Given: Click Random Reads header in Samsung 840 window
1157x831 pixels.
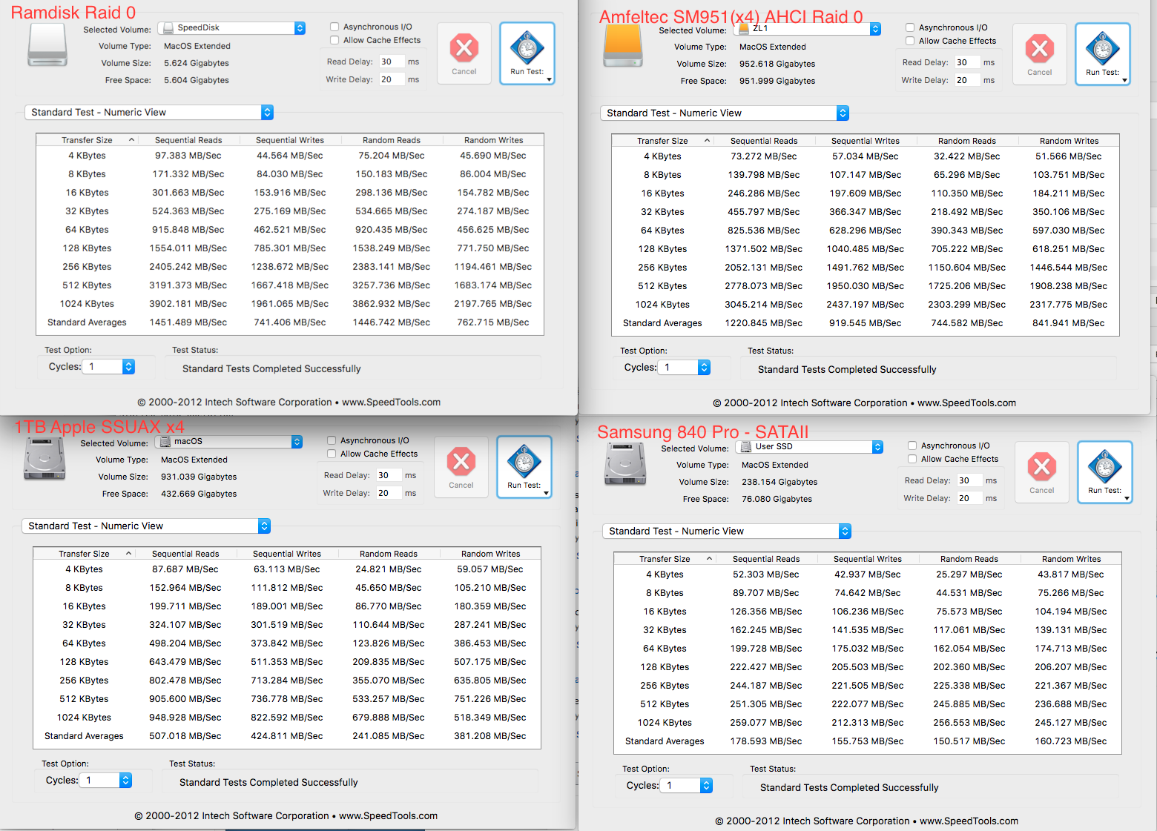Looking at the screenshot, I should coord(969,559).
